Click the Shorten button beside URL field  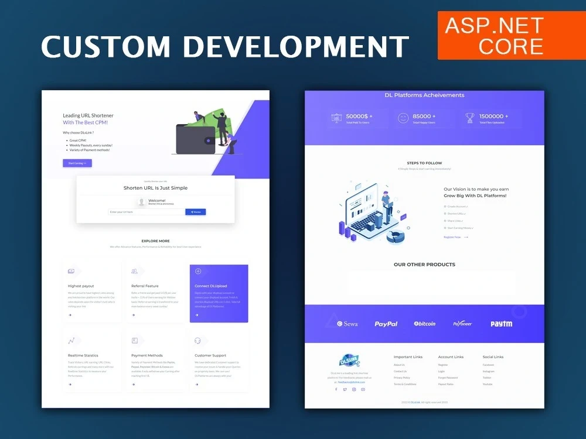(196, 212)
